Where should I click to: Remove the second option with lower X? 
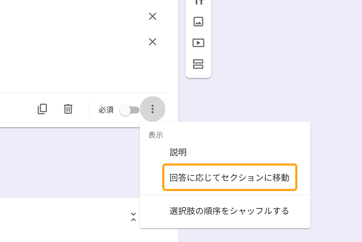pos(153,42)
